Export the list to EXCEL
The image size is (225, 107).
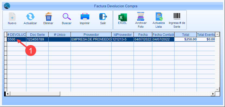tap(122, 17)
